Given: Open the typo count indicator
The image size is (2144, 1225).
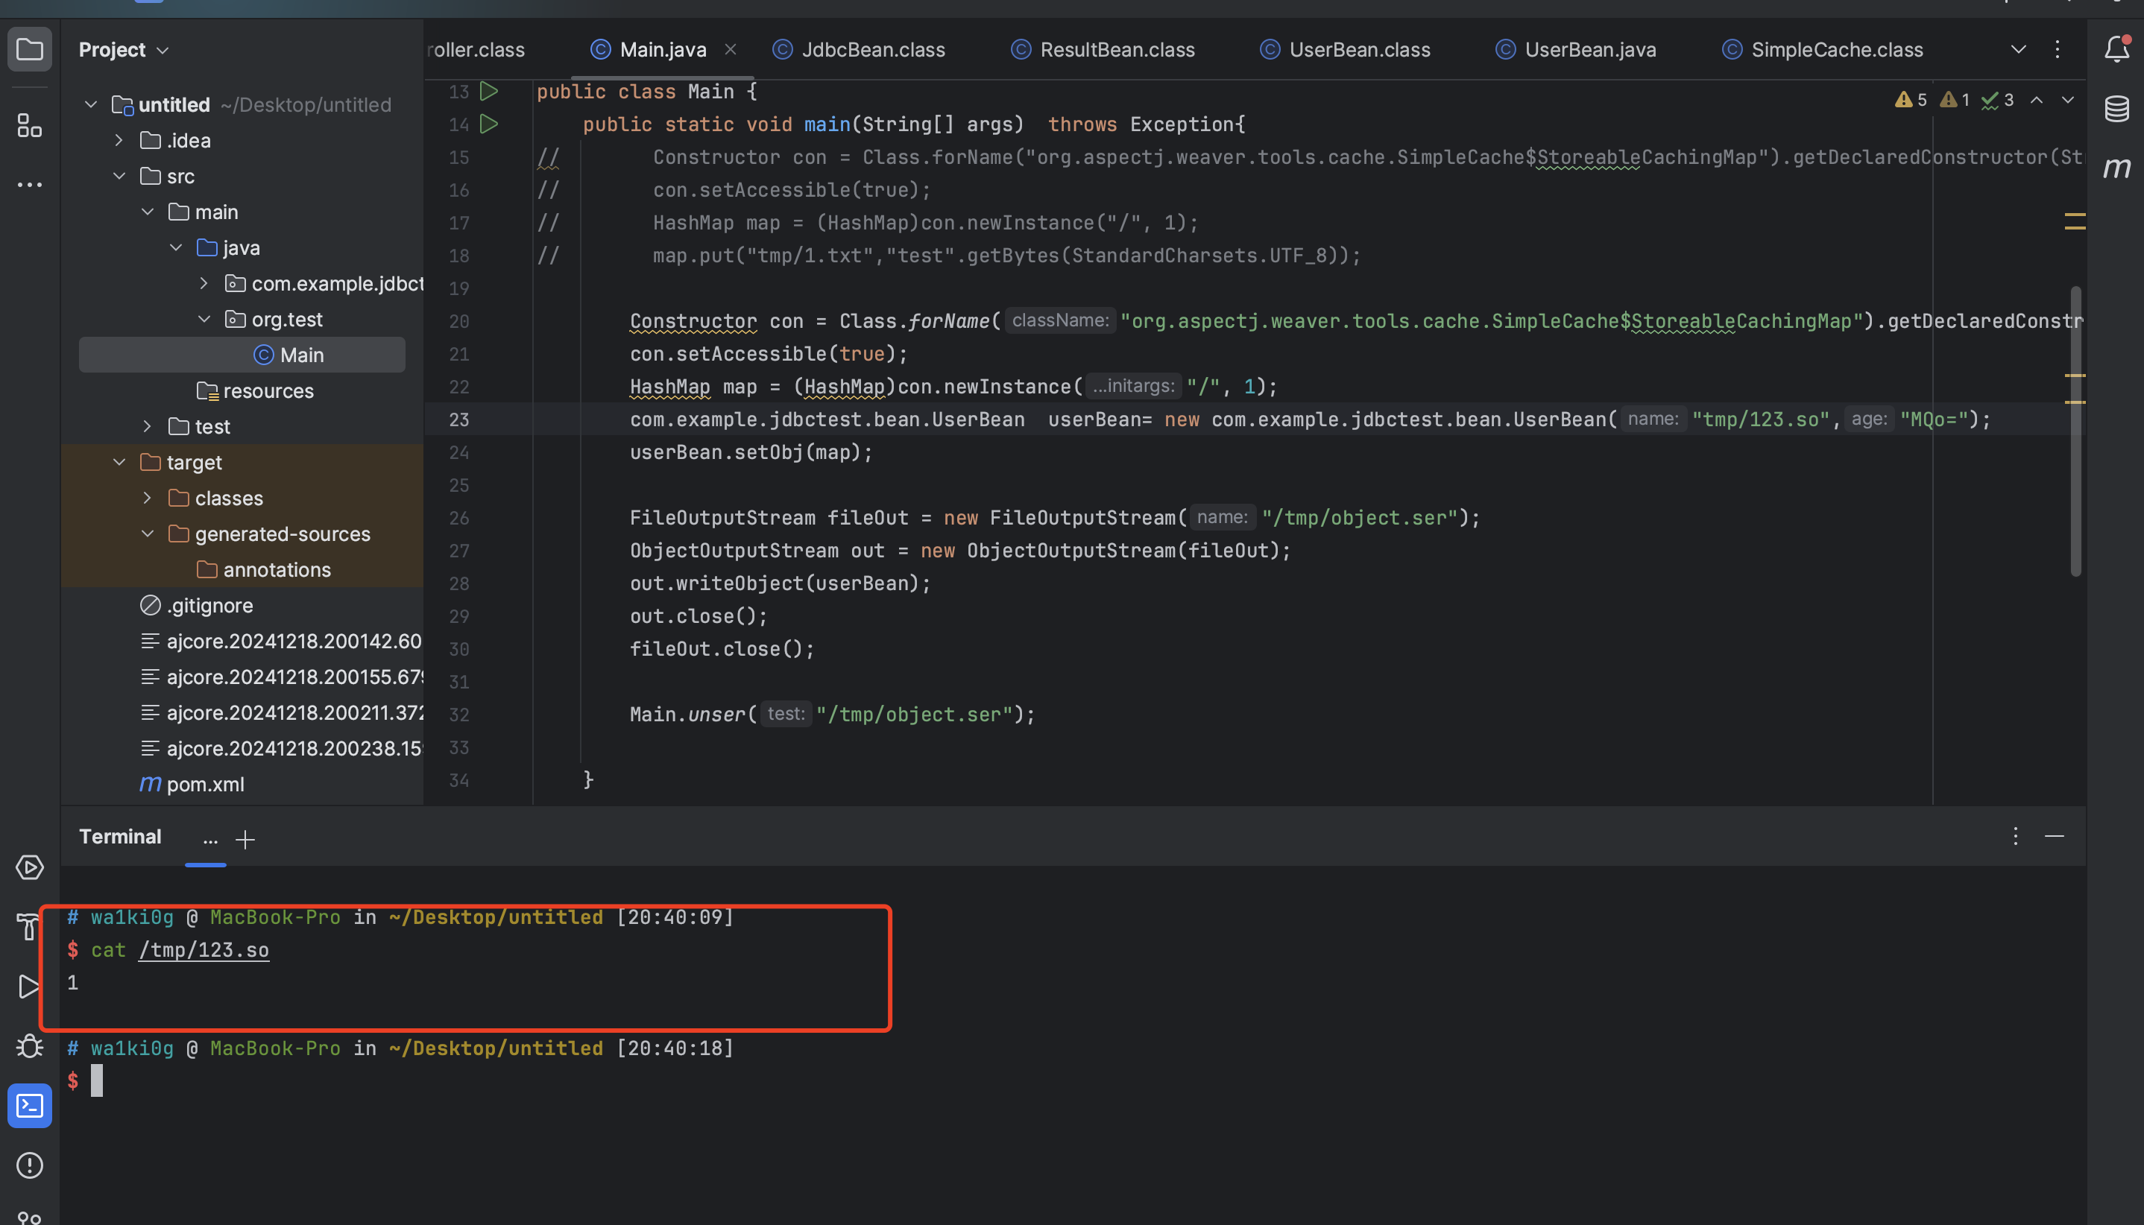Looking at the screenshot, I should click(1998, 100).
